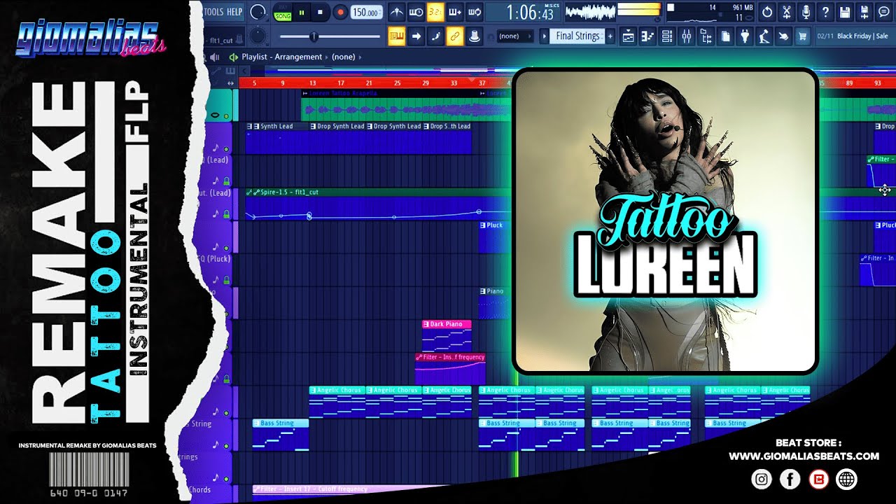This screenshot has height=504, width=896.
Task: Click the song position slider handle
Action: (x=314, y=36)
